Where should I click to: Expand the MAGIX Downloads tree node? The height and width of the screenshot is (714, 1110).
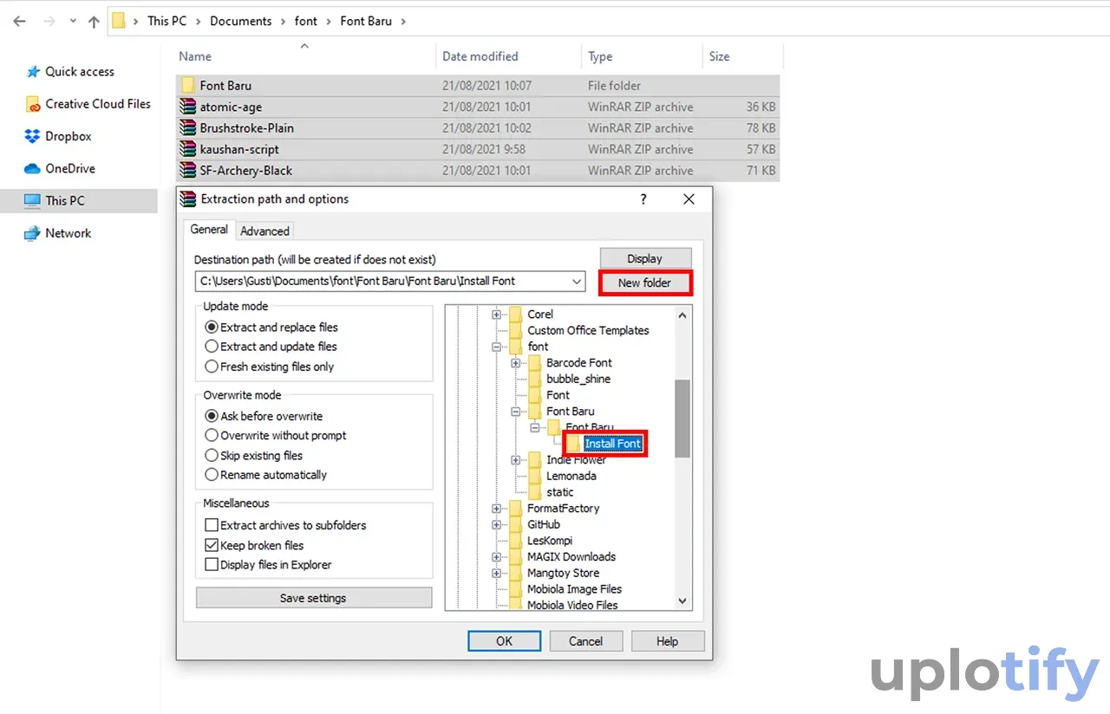(496, 557)
